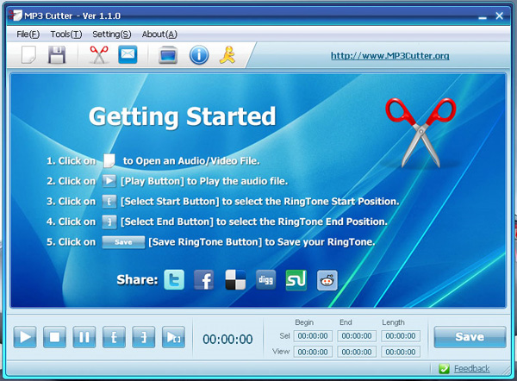Click the Sel Length time field
The height and width of the screenshot is (381, 517).
pyautogui.click(x=401, y=336)
